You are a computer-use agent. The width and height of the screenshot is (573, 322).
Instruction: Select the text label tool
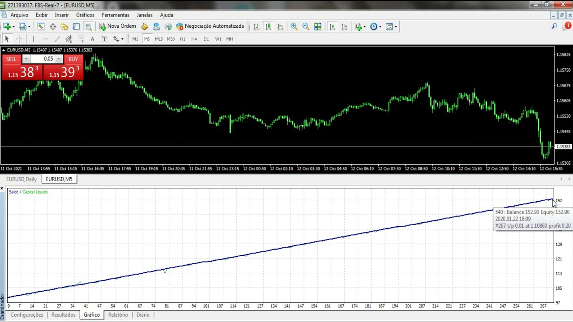click(x=104, y=39)
